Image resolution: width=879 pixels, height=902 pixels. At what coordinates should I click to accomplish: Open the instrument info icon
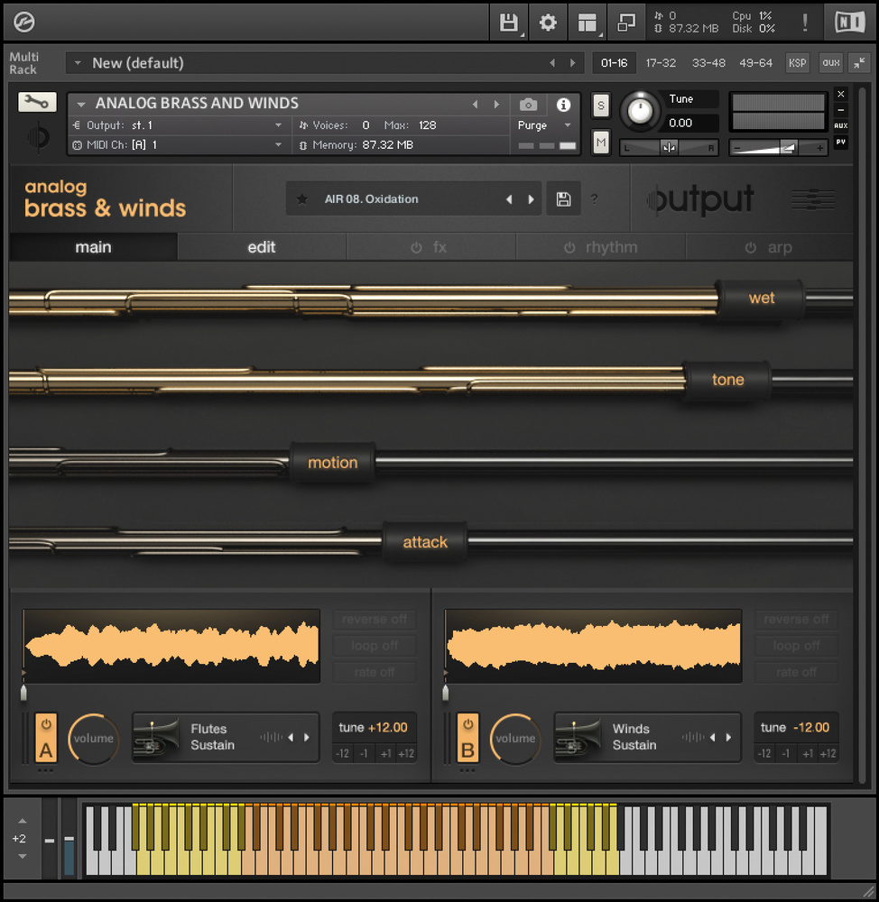[x=564, y=105]
